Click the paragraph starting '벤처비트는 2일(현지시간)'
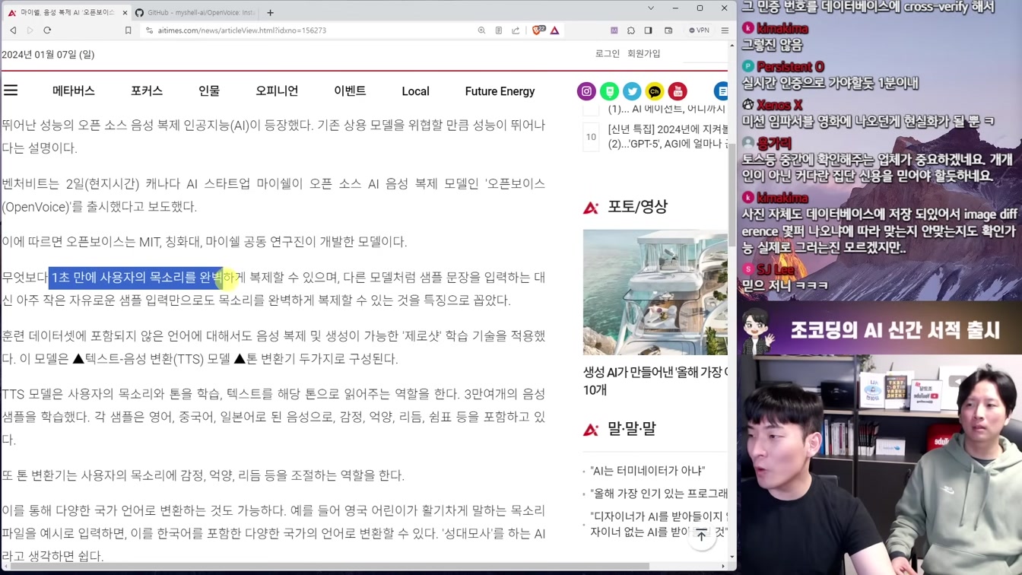 [273, 195]
